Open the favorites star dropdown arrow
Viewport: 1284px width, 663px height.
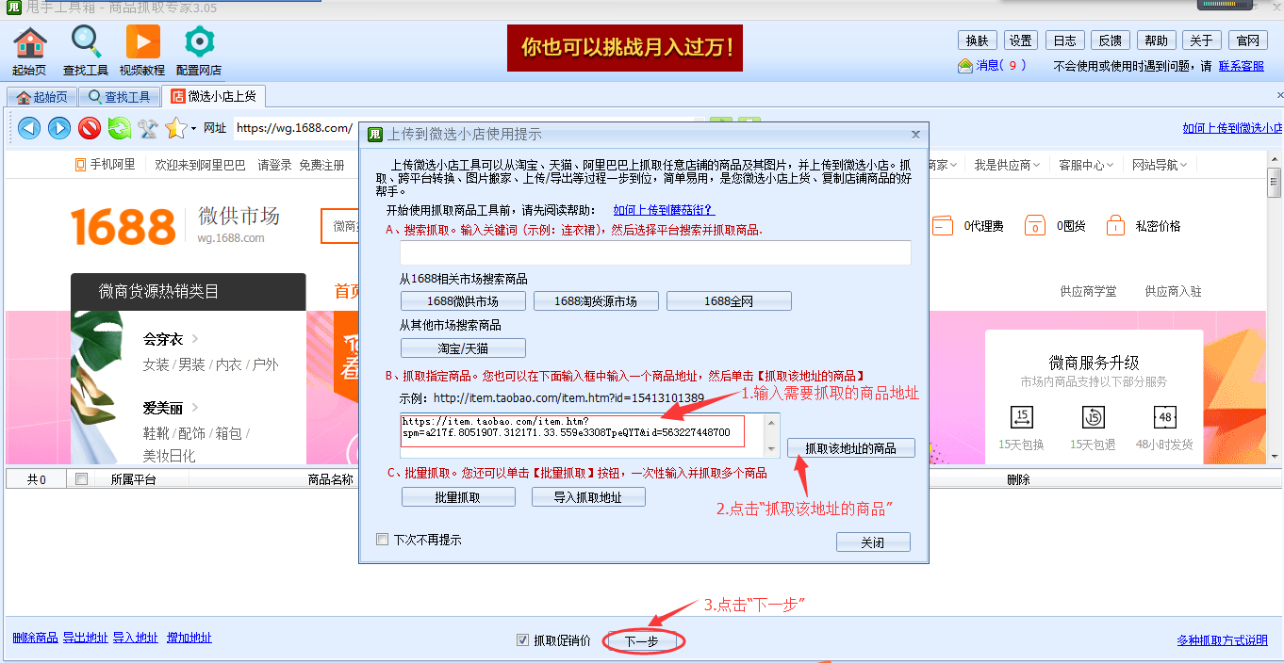point(193,129)
